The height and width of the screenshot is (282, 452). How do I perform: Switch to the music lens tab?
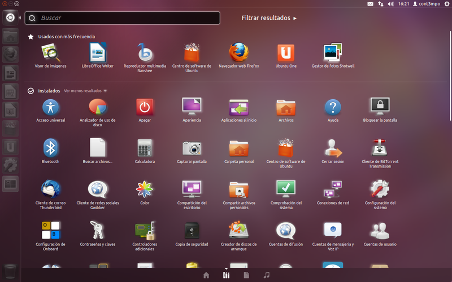click(266, 275)
